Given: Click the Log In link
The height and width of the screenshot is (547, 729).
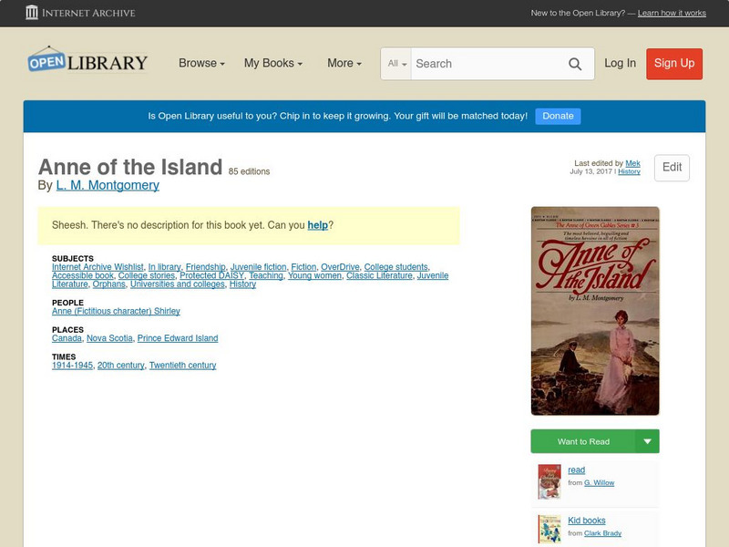Looking at the screenshot, I should click(x=620, y=63).
